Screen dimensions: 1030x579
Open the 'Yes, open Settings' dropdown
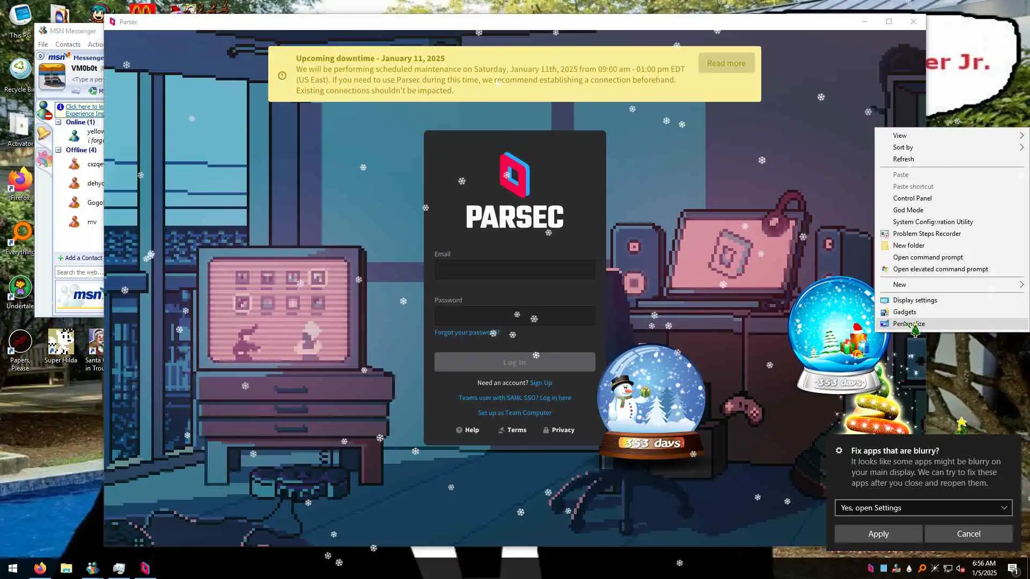923,508
